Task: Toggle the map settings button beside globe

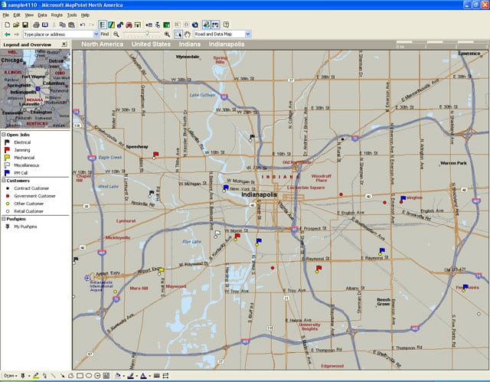Action: [x=206, y=24]
